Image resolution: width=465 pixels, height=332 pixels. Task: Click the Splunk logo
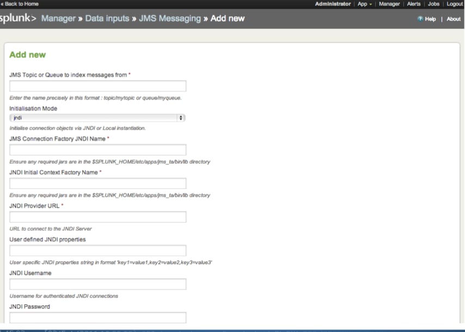pos(17,19)
